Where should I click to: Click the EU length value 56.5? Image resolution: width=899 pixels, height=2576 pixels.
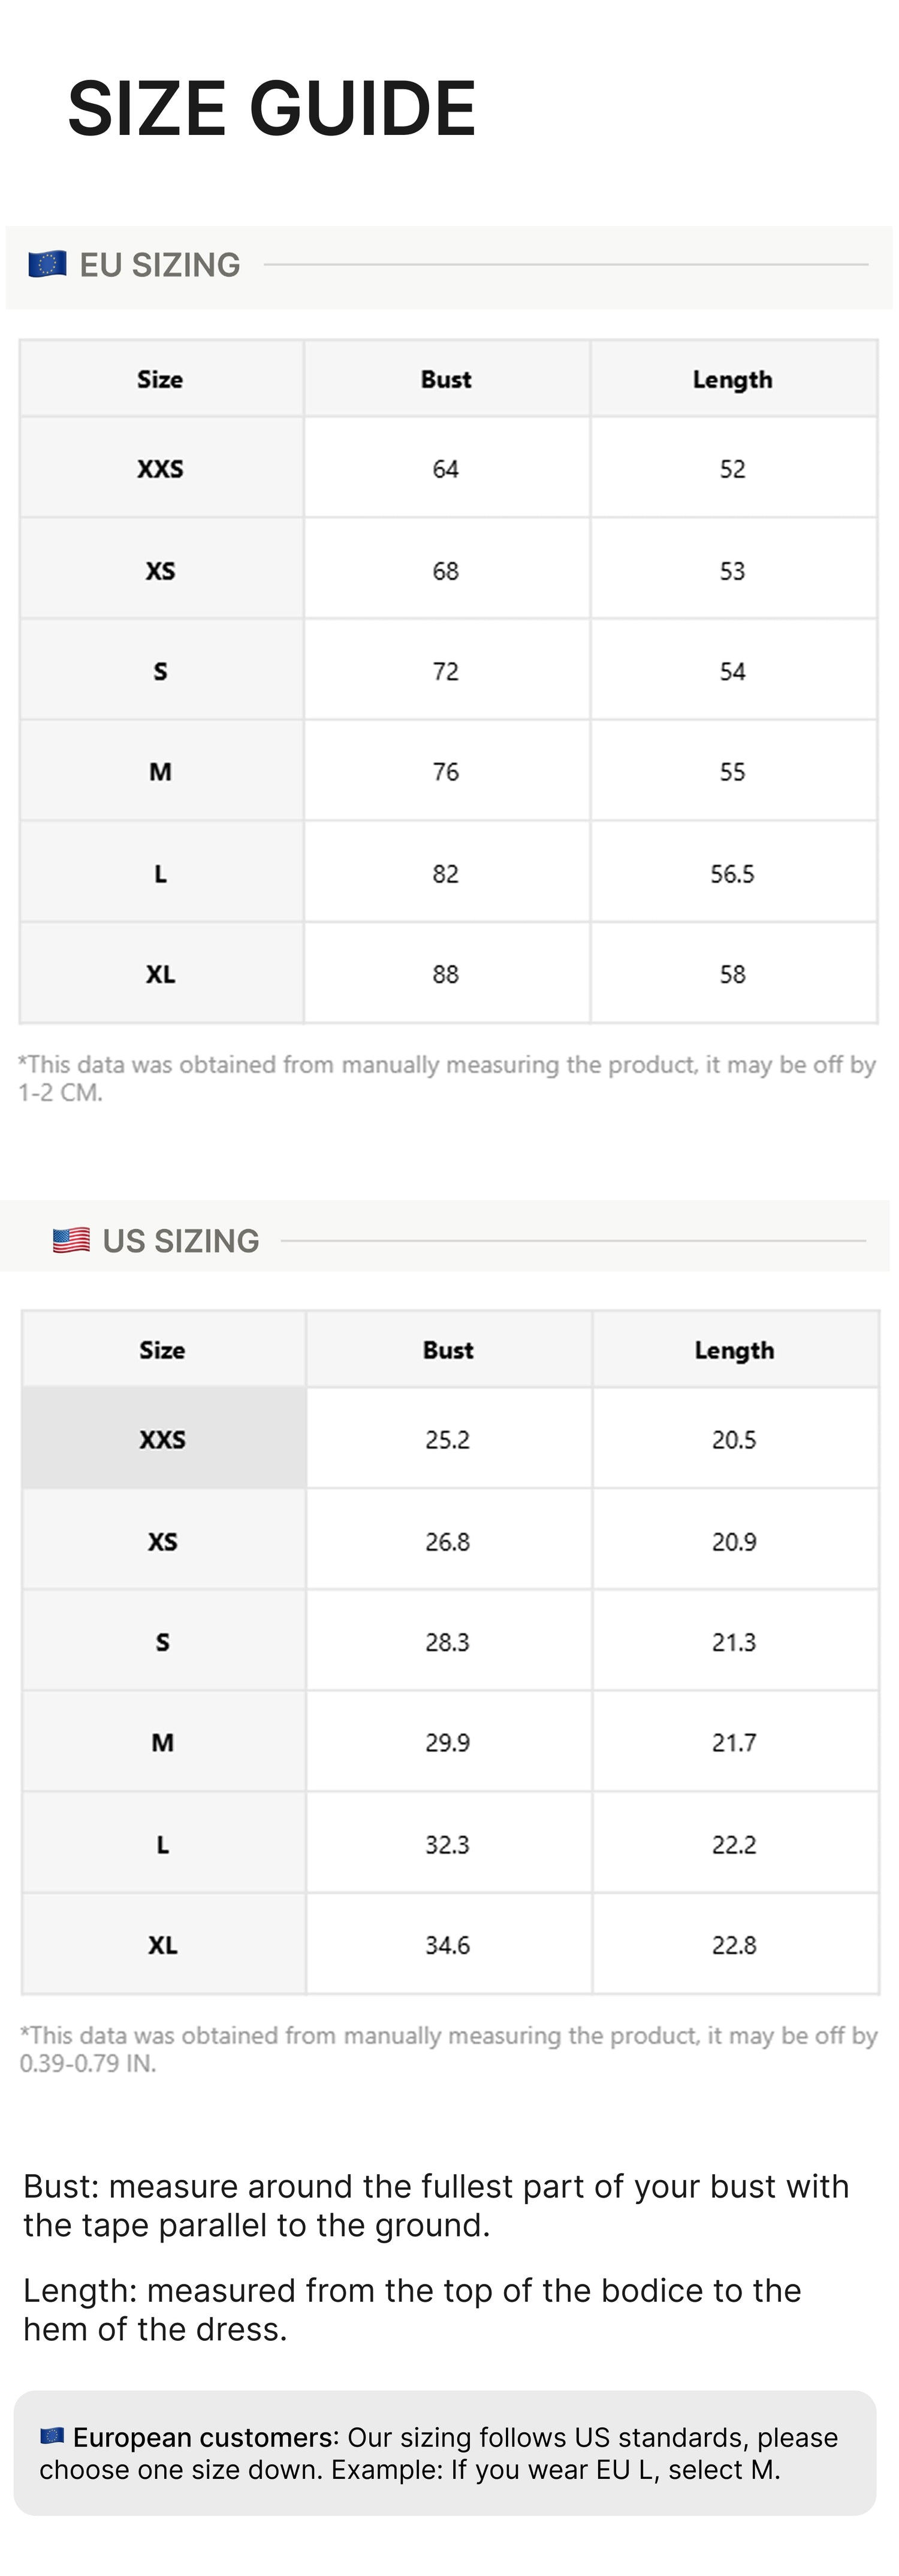[732, 873]
